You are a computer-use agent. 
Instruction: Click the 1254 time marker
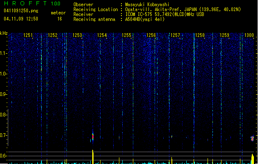pos(102,35)
